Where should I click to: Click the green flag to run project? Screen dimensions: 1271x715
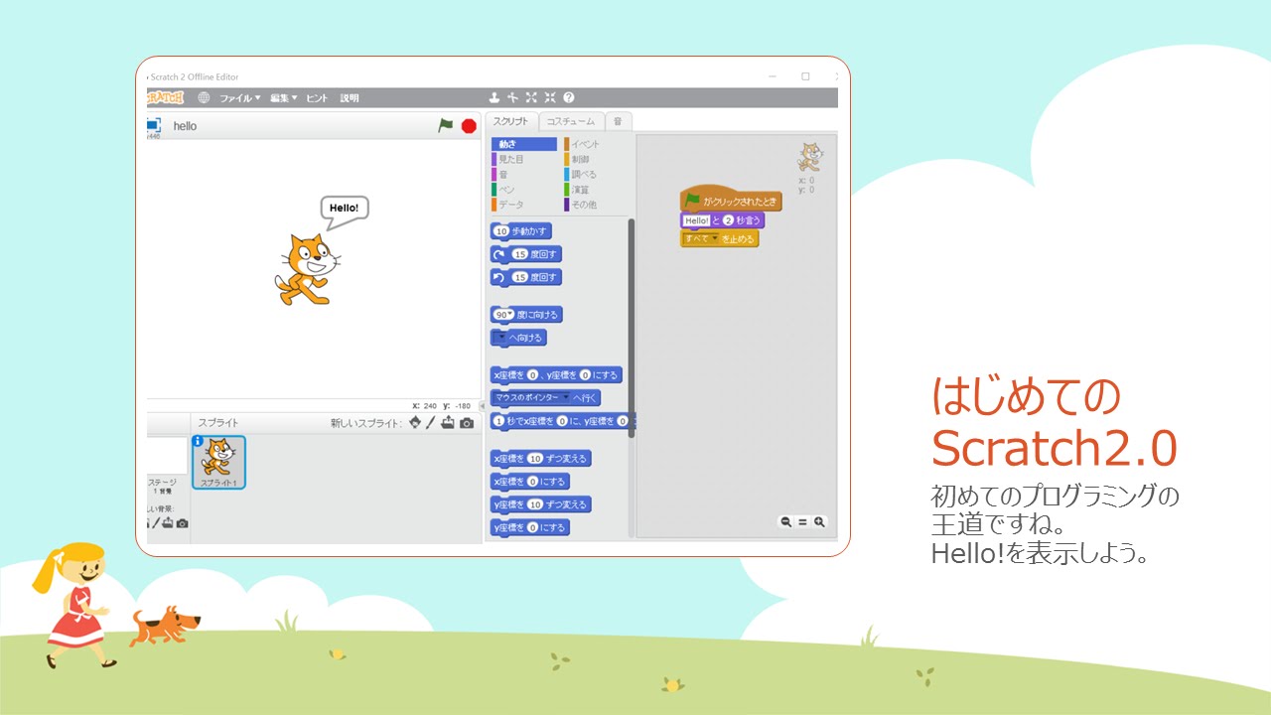click(x=446, y=125)
